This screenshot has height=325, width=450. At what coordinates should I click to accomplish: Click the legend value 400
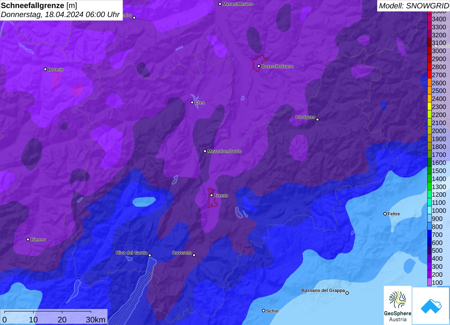point(437,258)
